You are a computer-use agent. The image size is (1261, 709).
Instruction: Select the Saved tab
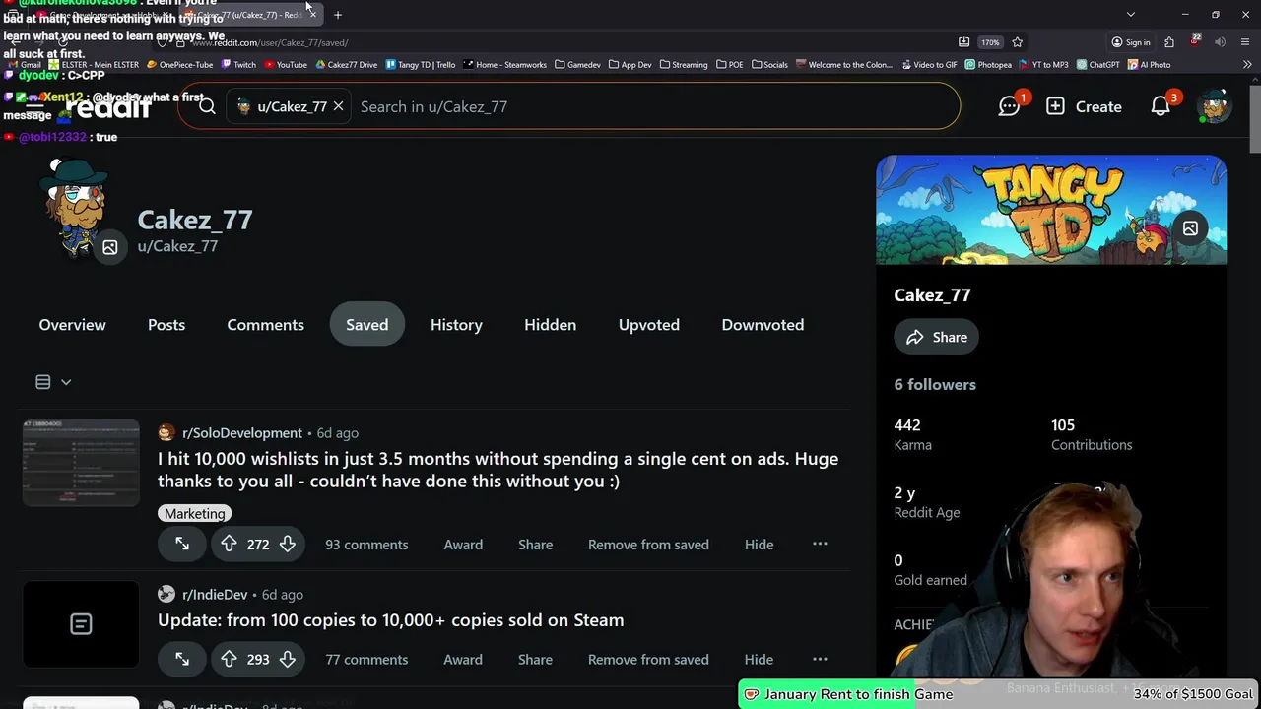tap(366, 325)
